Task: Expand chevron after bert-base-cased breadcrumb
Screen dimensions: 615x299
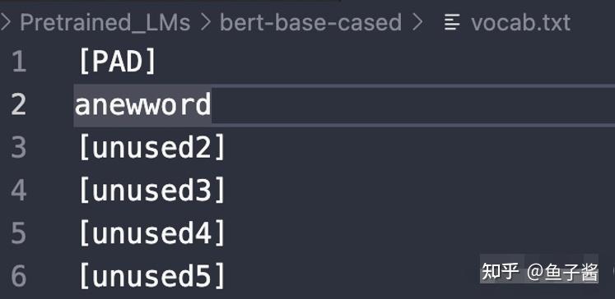Action: 417,23
